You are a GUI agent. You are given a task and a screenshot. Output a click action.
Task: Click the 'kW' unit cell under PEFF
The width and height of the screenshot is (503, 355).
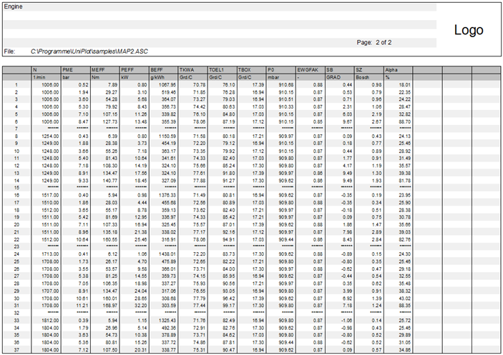(x=134, y=77)
